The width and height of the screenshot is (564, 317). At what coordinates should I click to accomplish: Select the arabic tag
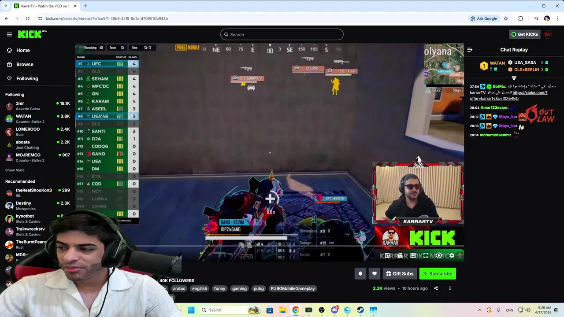[x=179, y=288]
